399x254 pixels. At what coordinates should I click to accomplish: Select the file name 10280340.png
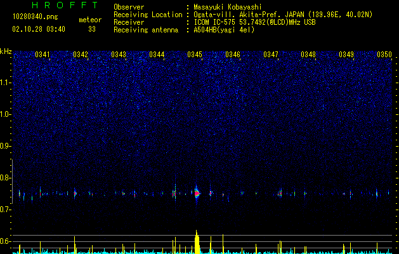click(x=35, y=17)
